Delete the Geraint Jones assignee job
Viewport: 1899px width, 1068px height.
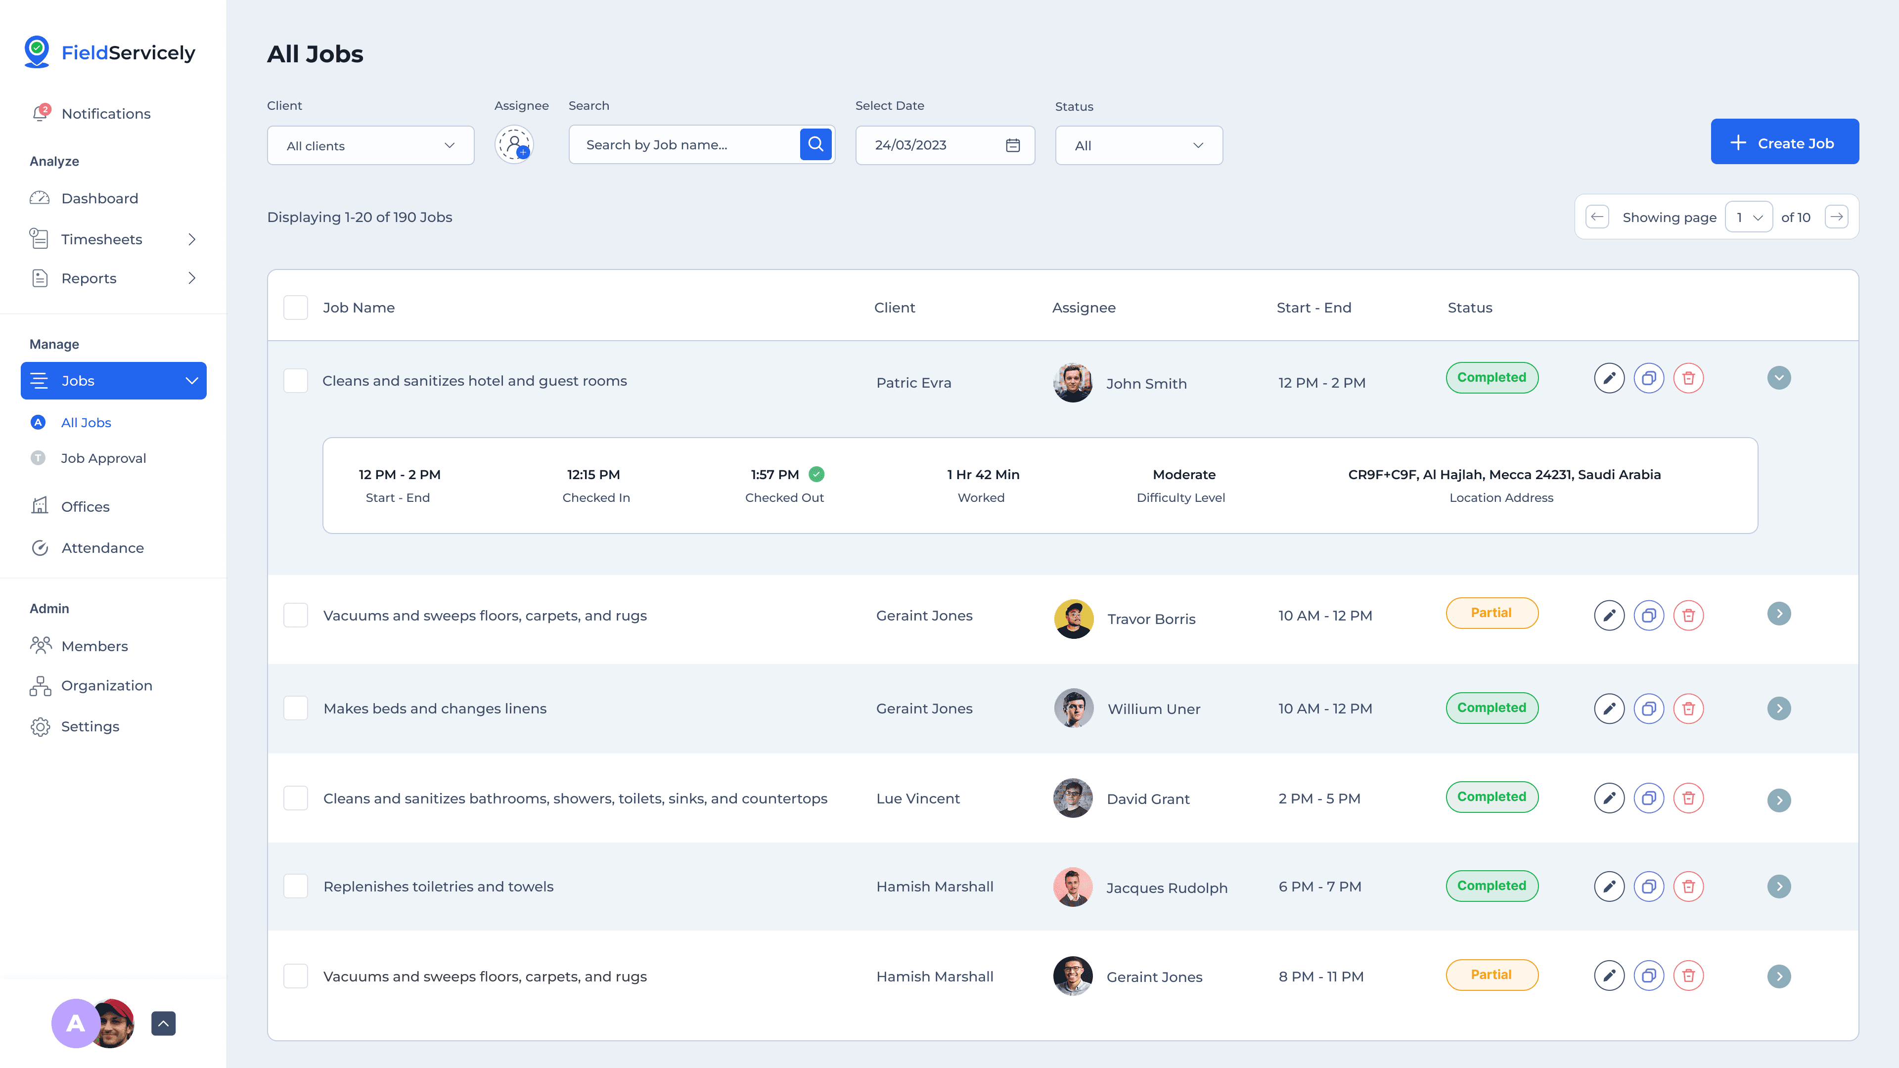coord(1688,976)
